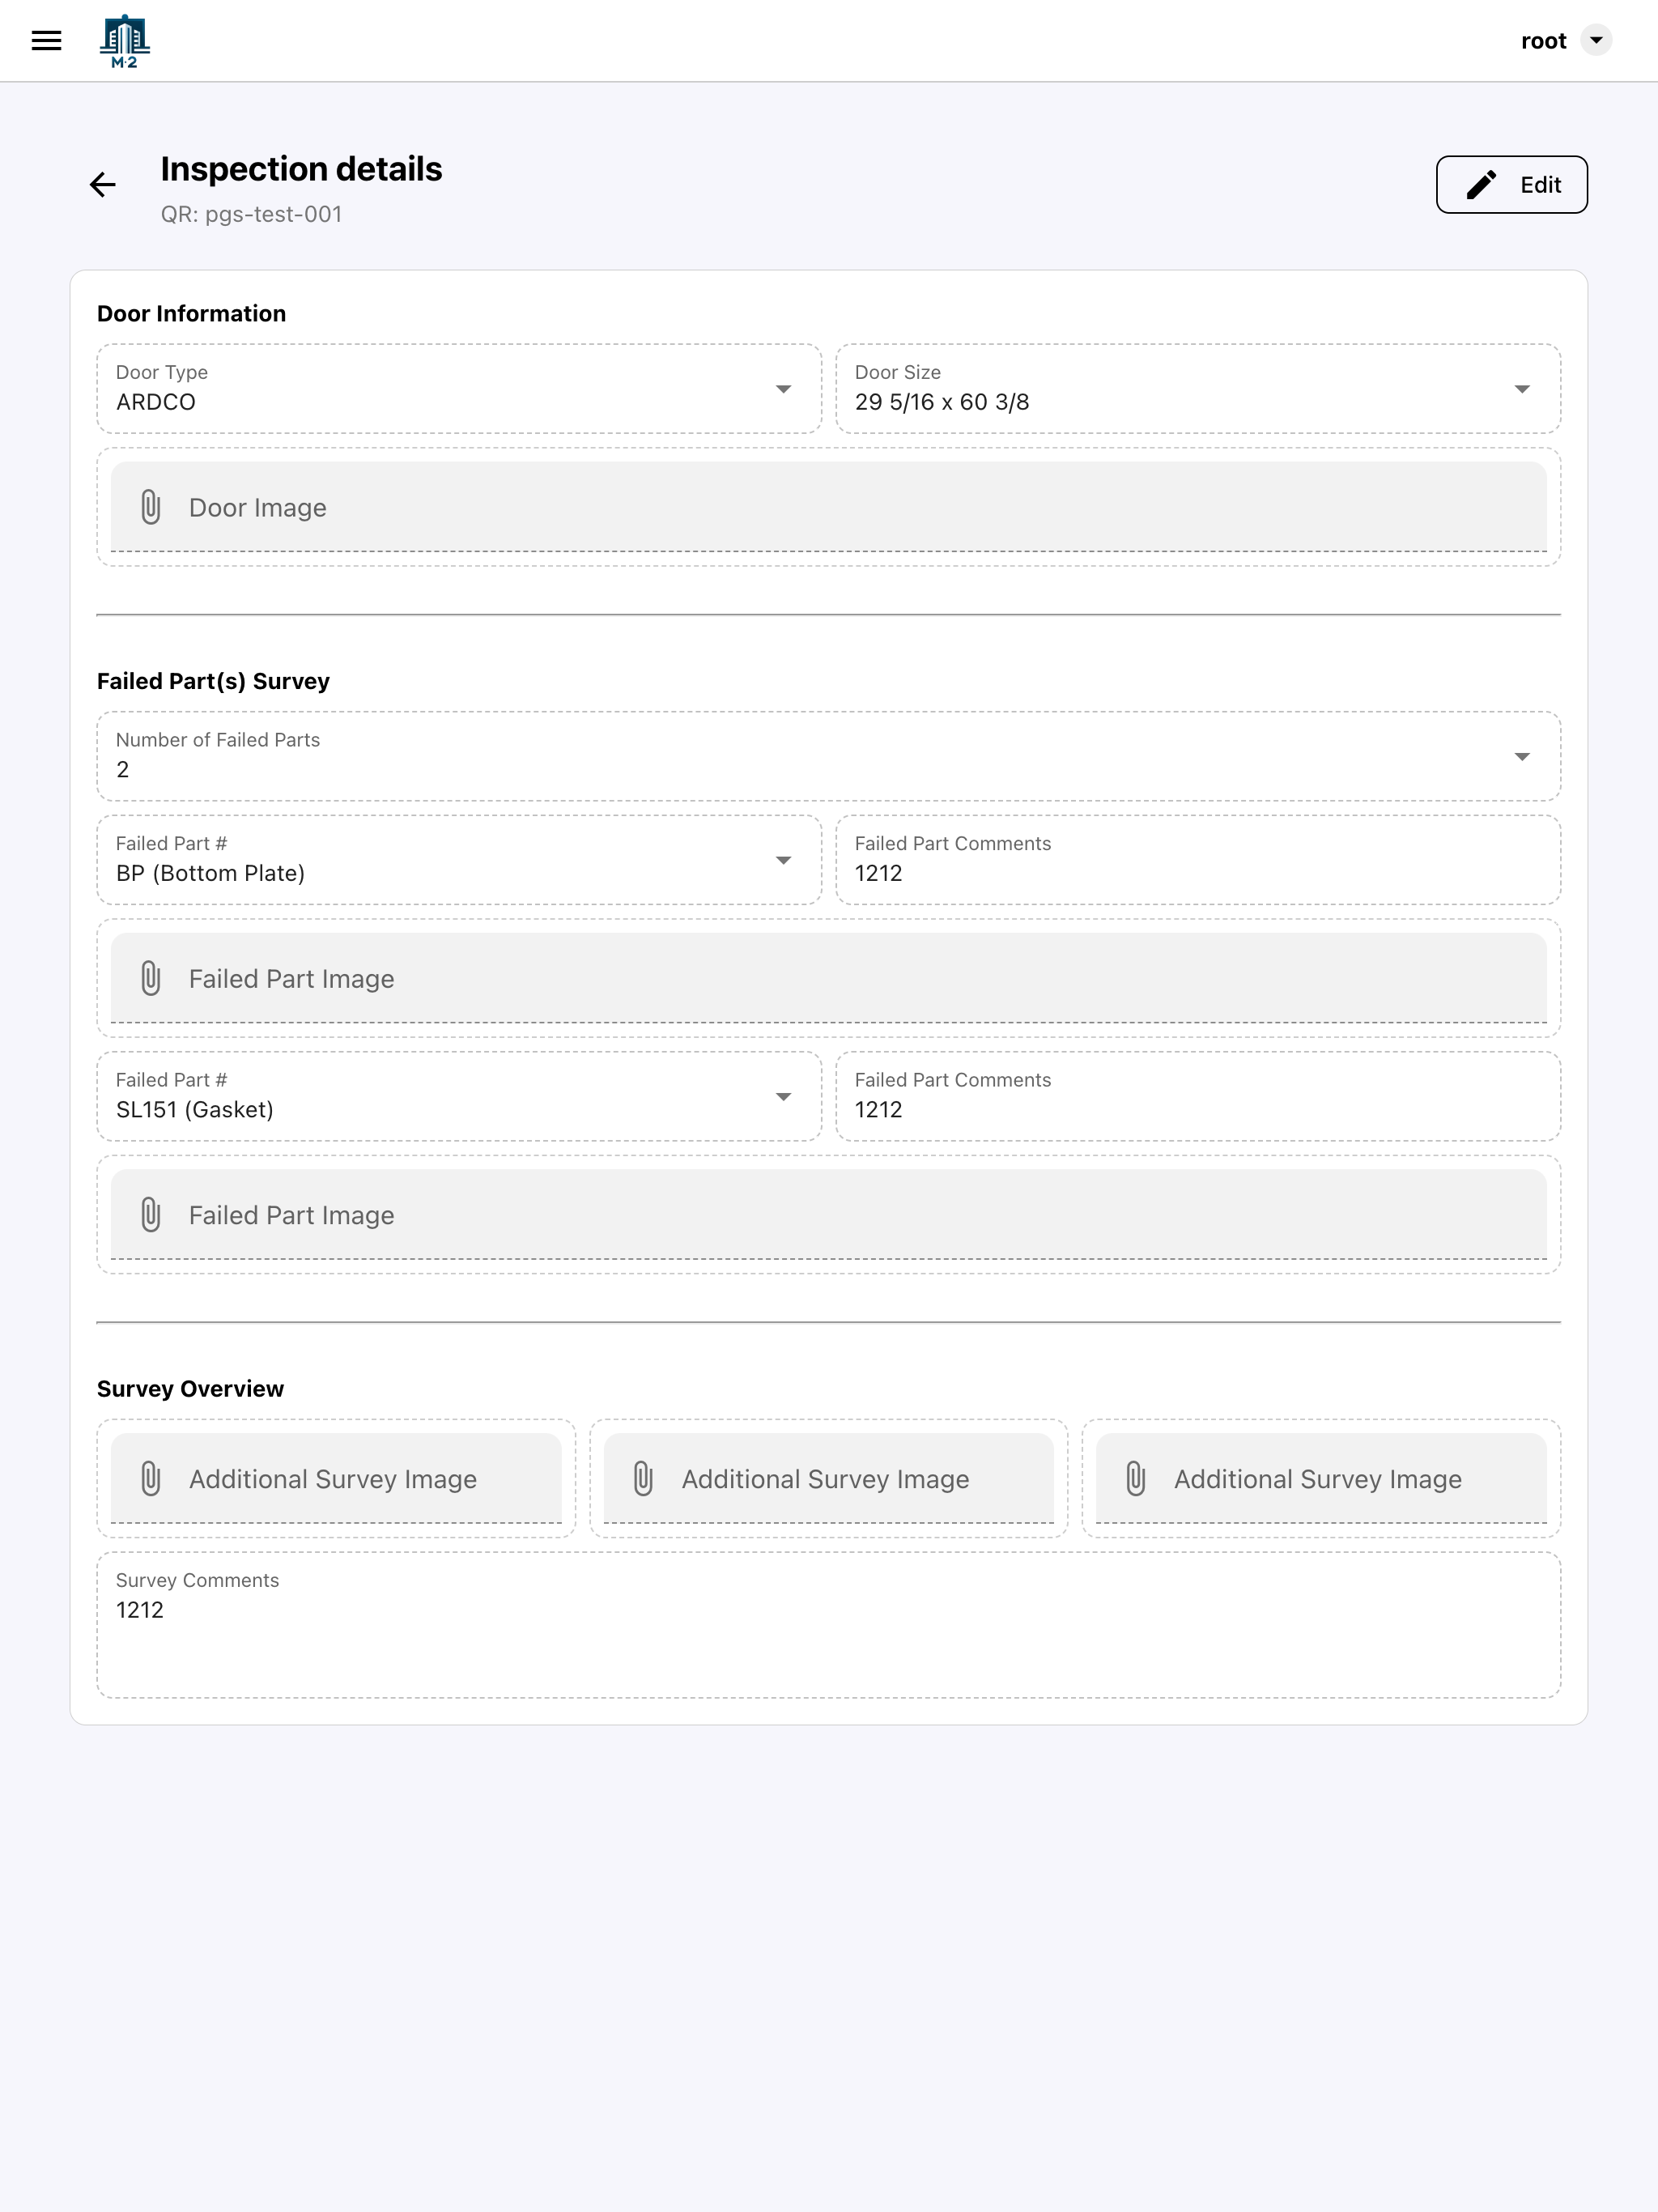1658x2212 pixels.
Task: Click the Edit button
Action: click(1511, 185)
